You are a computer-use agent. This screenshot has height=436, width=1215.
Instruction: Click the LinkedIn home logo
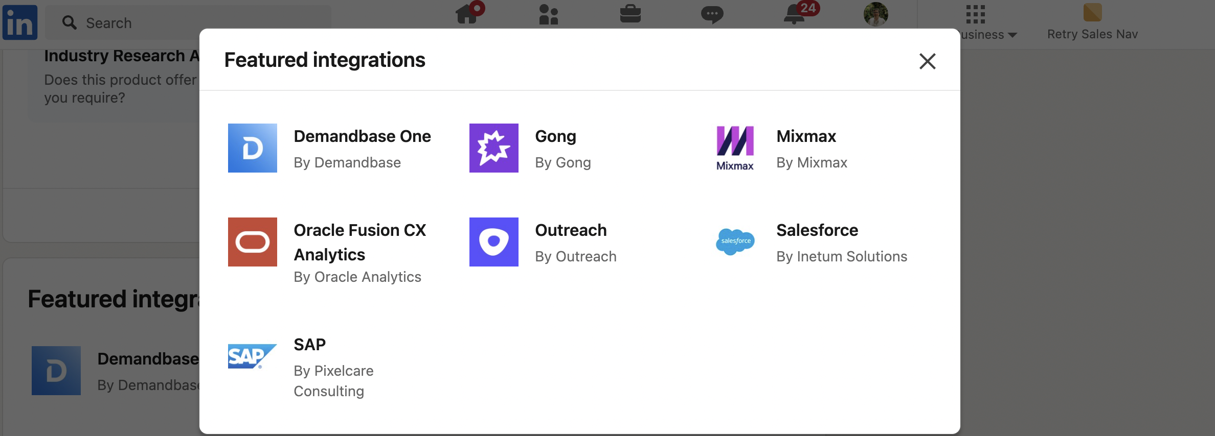pos(20,22)
